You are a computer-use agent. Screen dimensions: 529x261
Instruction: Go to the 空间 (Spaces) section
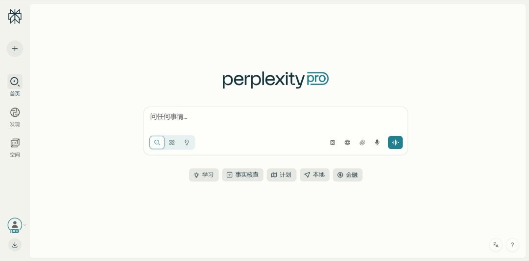point(15,147)
